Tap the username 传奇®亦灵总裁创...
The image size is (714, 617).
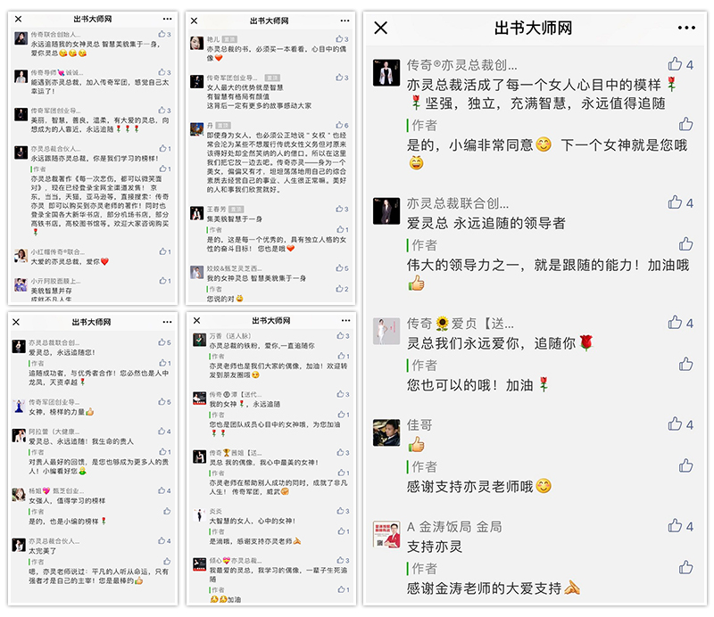pyautogui.click(x=461, y=65)
